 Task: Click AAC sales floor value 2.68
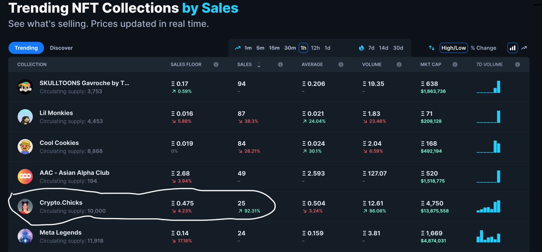[180, 173]
